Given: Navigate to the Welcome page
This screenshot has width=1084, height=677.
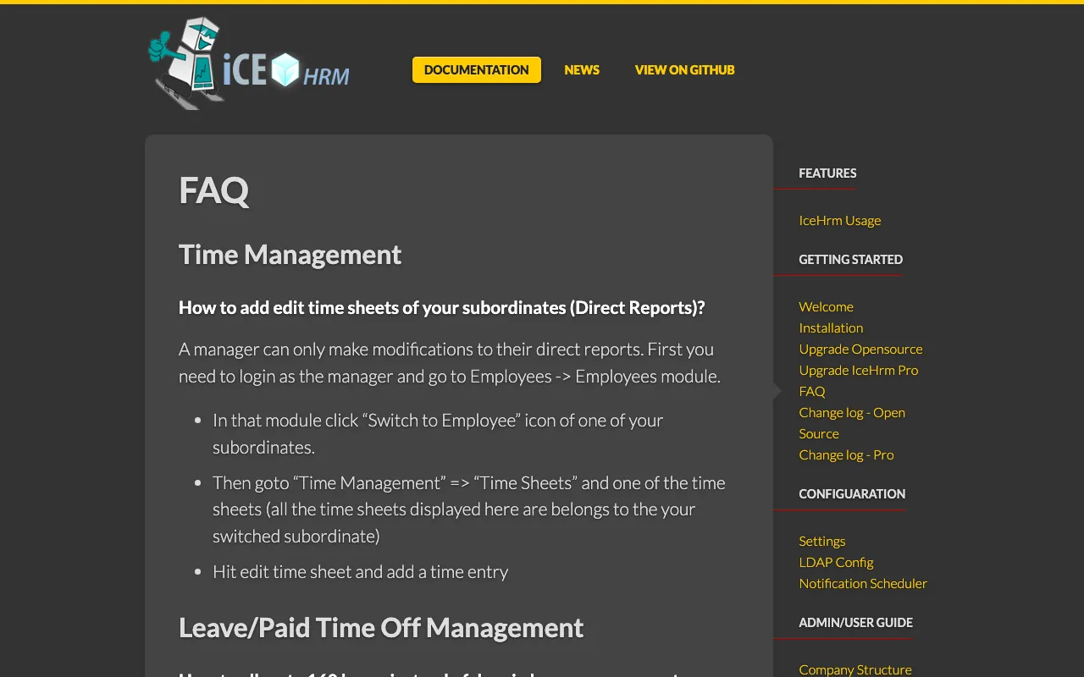Looking at the screenshot, I should [827, 307].
